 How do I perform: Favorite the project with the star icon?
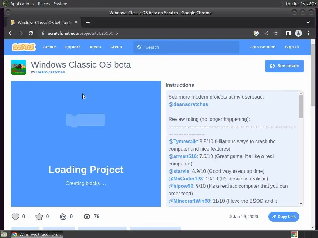(39, 217)
